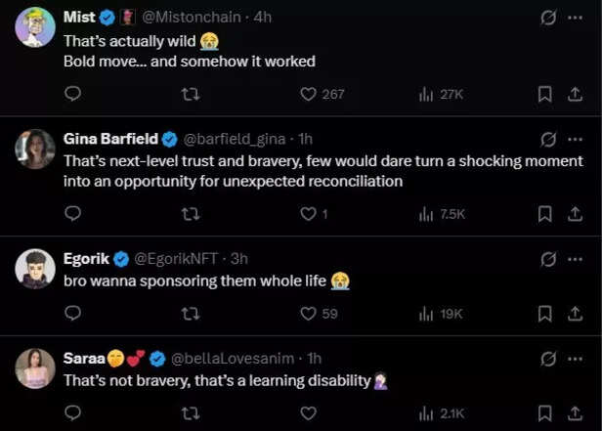Repost Mist's tweet
Image resolution: width=602 pixels, height=431 pixels.
click(191, 94)
